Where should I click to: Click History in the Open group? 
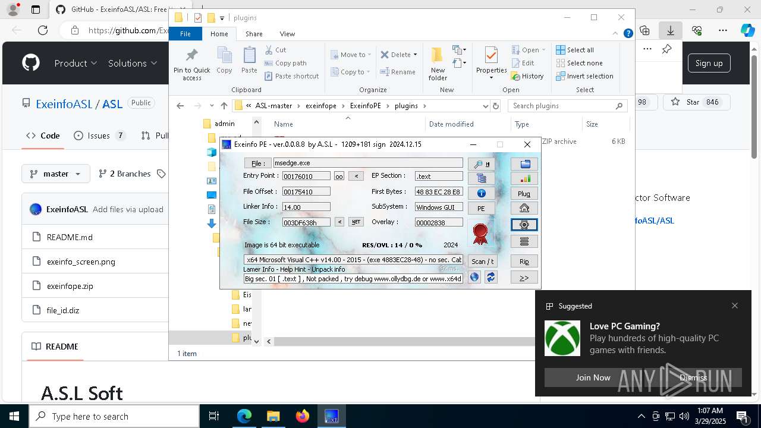click(527, 76)
